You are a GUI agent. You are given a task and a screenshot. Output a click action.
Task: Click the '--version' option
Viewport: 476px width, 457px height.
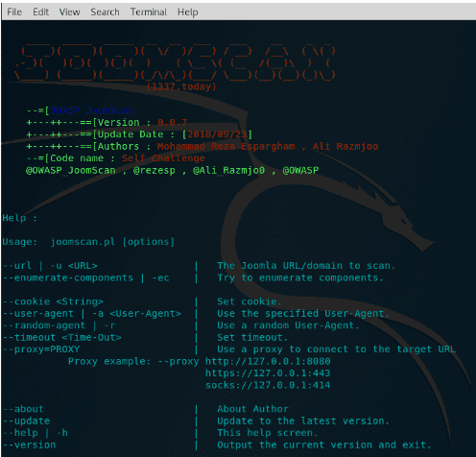30,445
